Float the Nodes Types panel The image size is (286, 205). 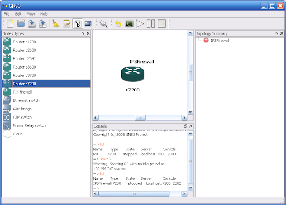(83, 33)
